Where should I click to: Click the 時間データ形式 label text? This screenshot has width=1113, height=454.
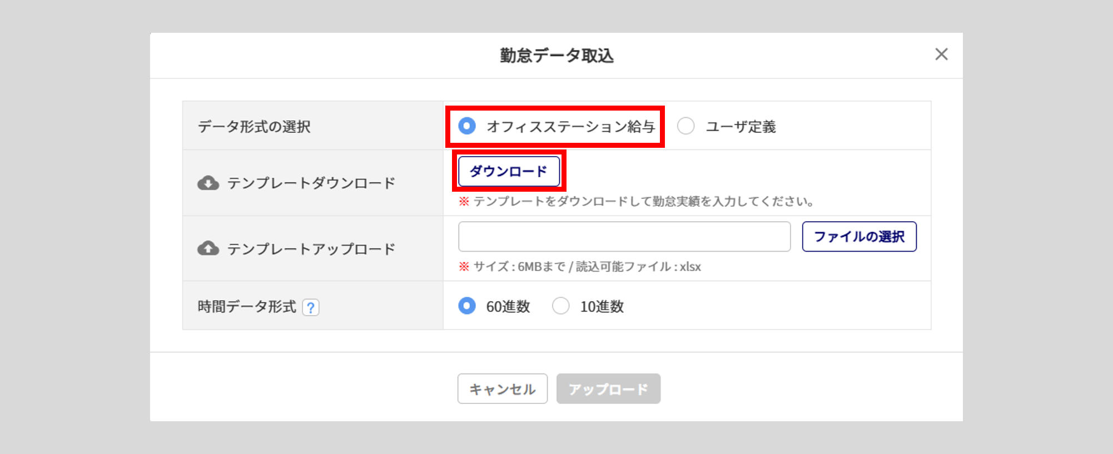coord(247,307)
